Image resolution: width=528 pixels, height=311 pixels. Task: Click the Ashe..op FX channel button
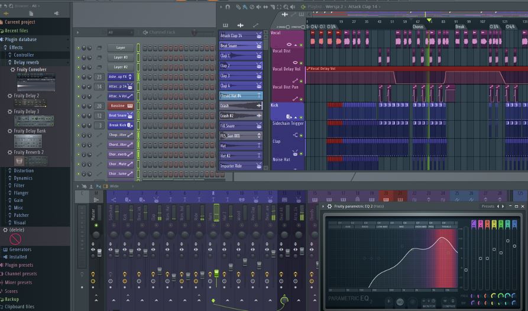(121, 77)
